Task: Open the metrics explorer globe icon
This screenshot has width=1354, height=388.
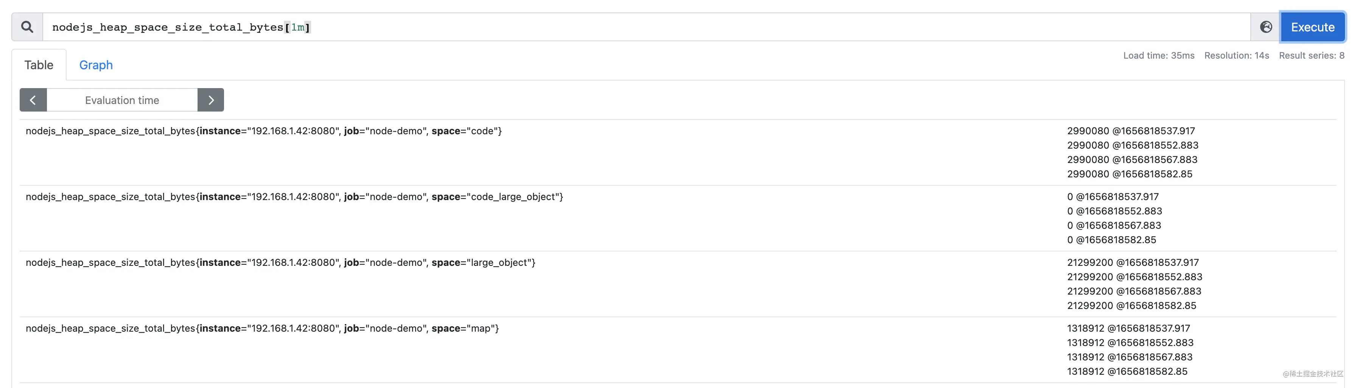Action: point(1266,27)
